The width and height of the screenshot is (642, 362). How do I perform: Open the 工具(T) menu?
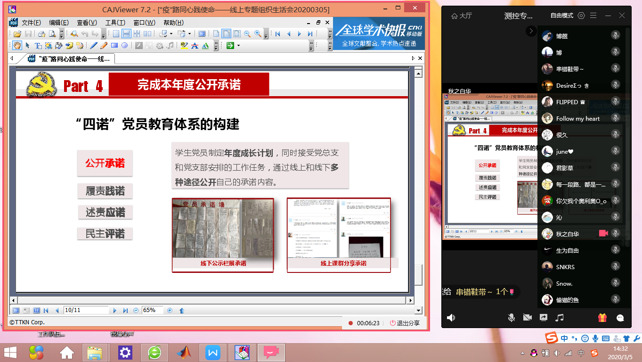coord(115,23)
